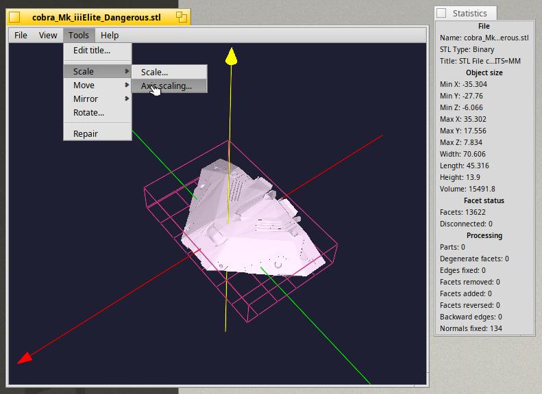This screenshot has height=394, width=542.
Task: Open the View menu
Action: pos(48,35)
